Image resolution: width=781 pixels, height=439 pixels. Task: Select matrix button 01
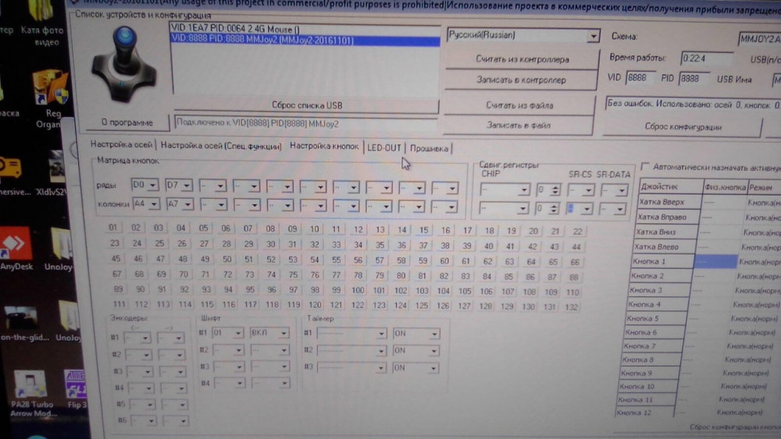[x=113, y=227]
